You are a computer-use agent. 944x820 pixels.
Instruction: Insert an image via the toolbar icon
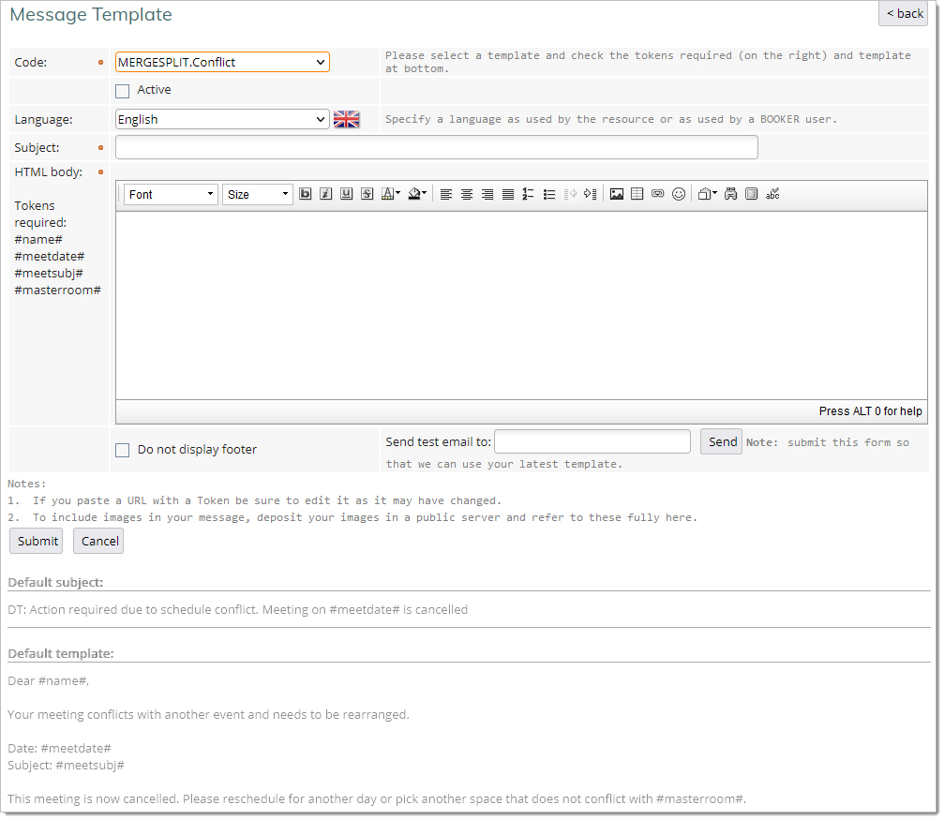pos(617,194)
